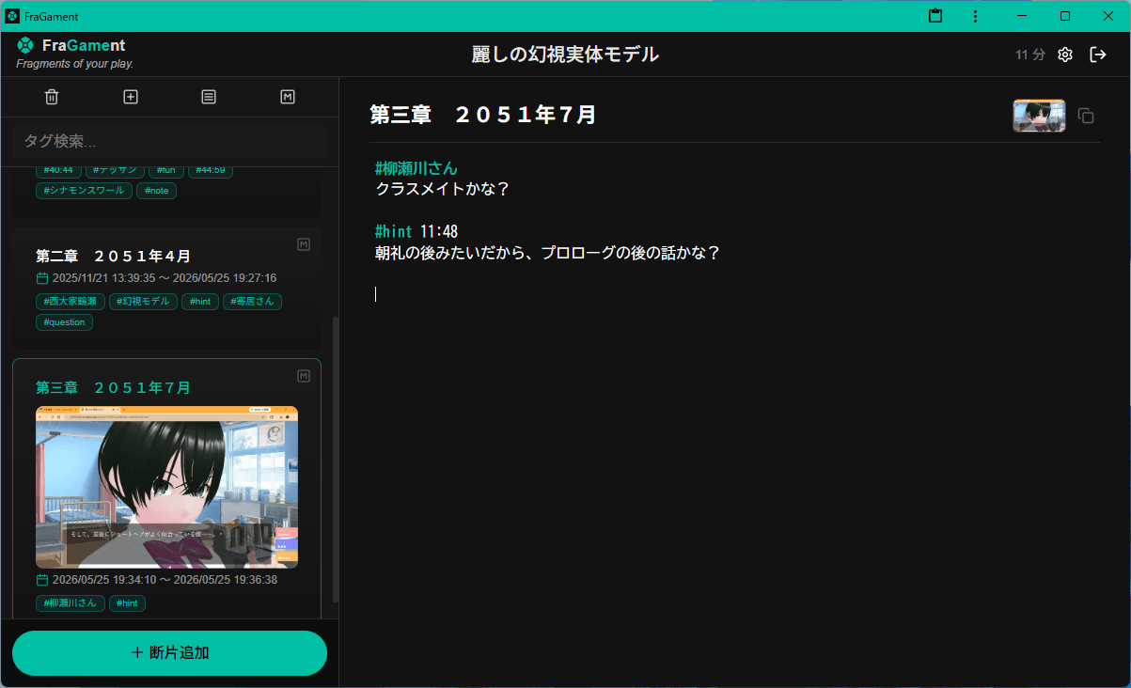Screen dimensions: 1131x688
Task: Select the #西大家鶴瀬 tag
Action: (x=71, y=302)
